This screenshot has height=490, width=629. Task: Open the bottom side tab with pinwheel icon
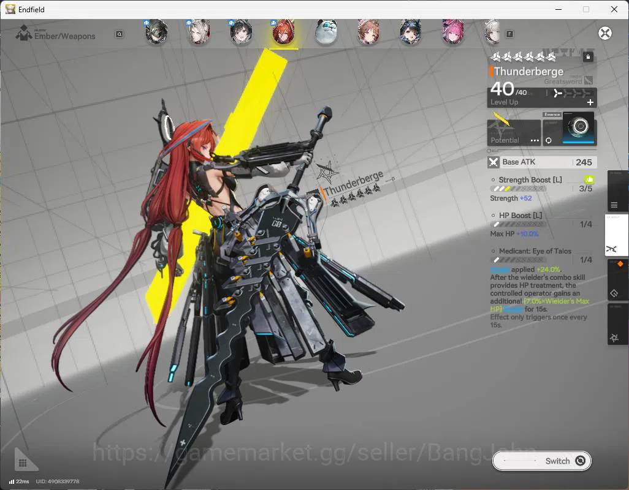617,324
